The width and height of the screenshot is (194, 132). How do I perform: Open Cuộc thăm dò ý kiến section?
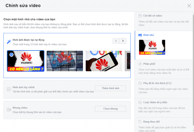pyautogui.click(x=164, y=108)
